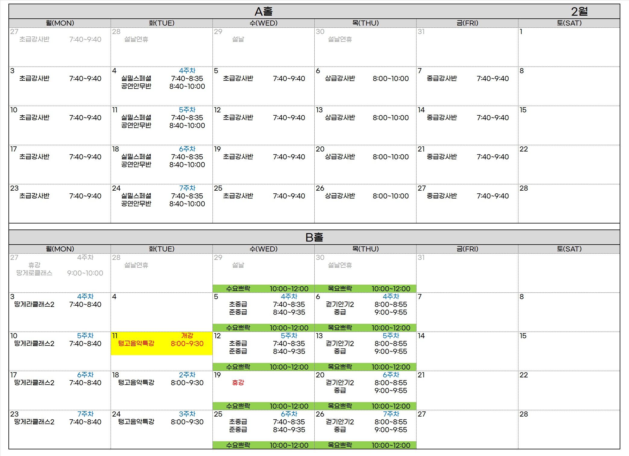Click 실밀스페셜 class on February 4

pyautogui.click(x=136, y=79)
